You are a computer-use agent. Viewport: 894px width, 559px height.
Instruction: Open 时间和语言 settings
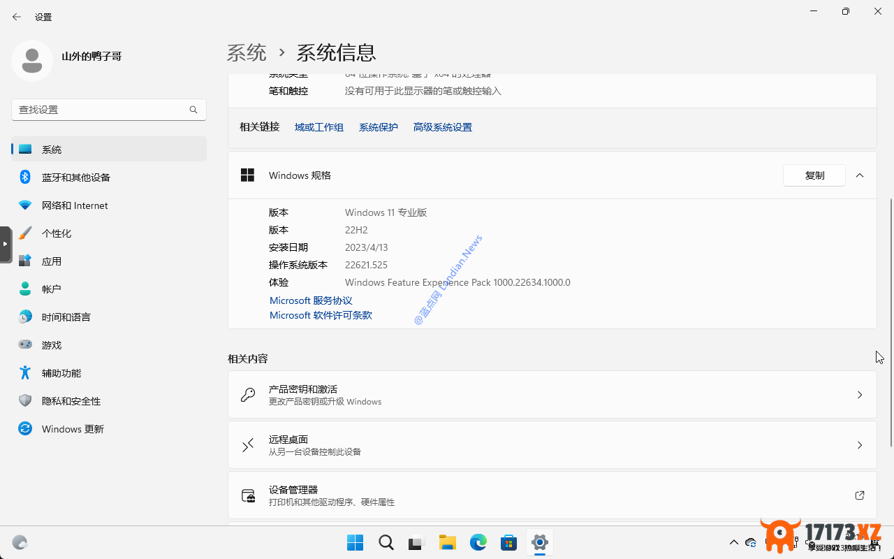(109, 317)
